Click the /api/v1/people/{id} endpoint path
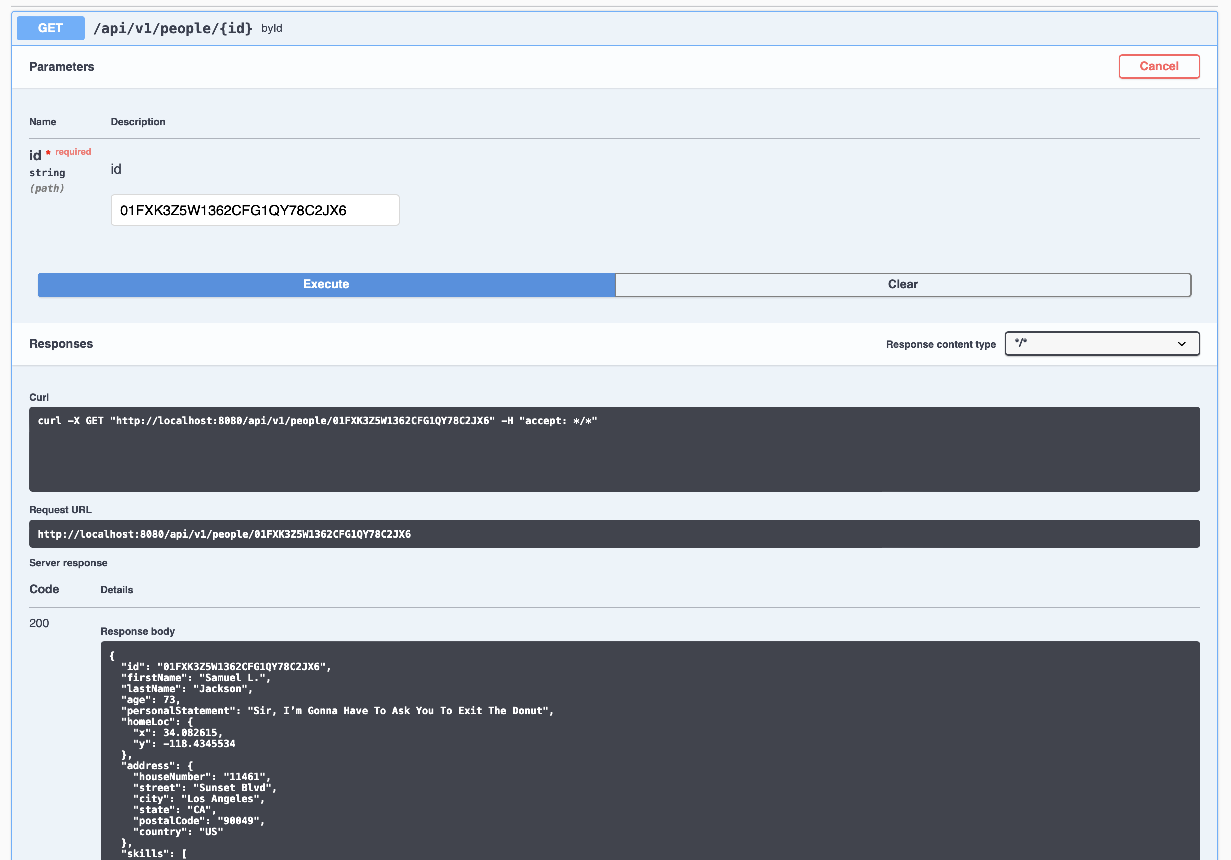The height and width of the screenshot is (860, 1231). [x=172, y=28]
